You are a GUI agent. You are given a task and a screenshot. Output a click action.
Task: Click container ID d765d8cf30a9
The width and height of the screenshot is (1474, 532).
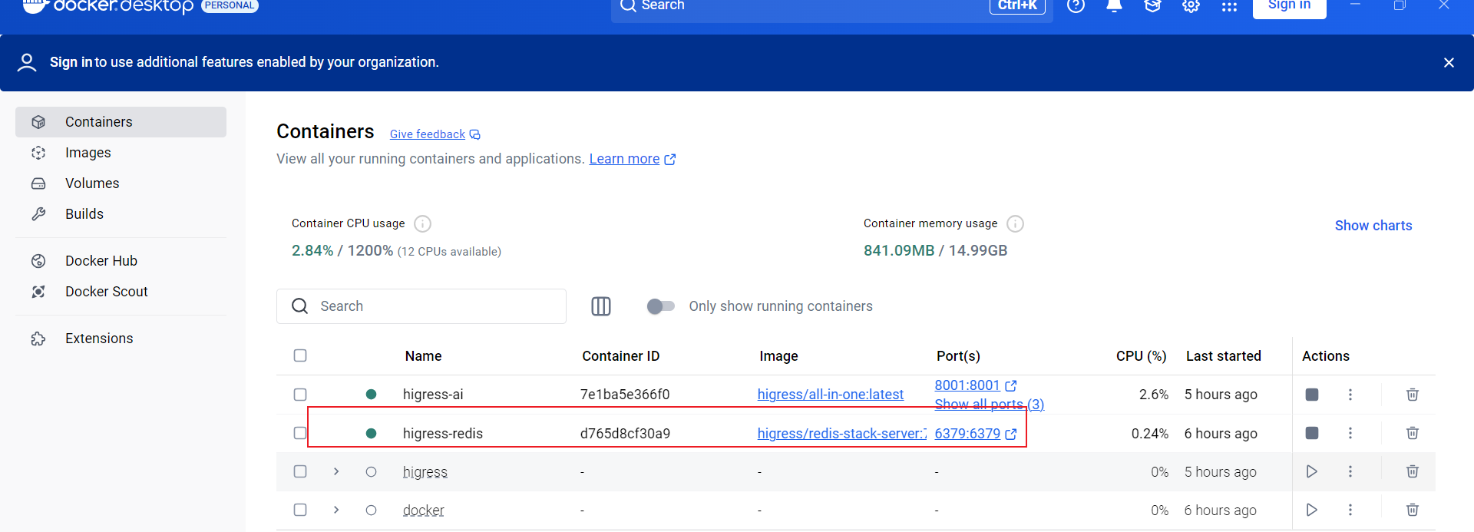[x=625, y=434]
